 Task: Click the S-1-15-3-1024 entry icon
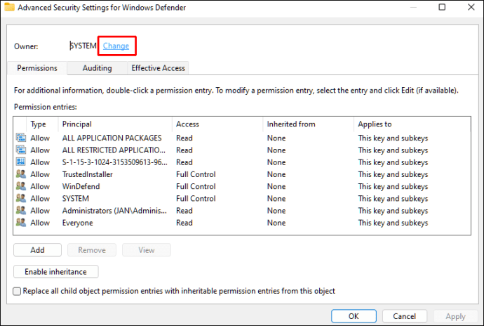tap(20, 162)
